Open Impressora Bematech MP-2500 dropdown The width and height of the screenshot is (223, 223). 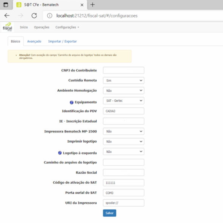tap(124, 131)
